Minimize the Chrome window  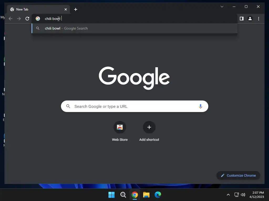(234, 7)
